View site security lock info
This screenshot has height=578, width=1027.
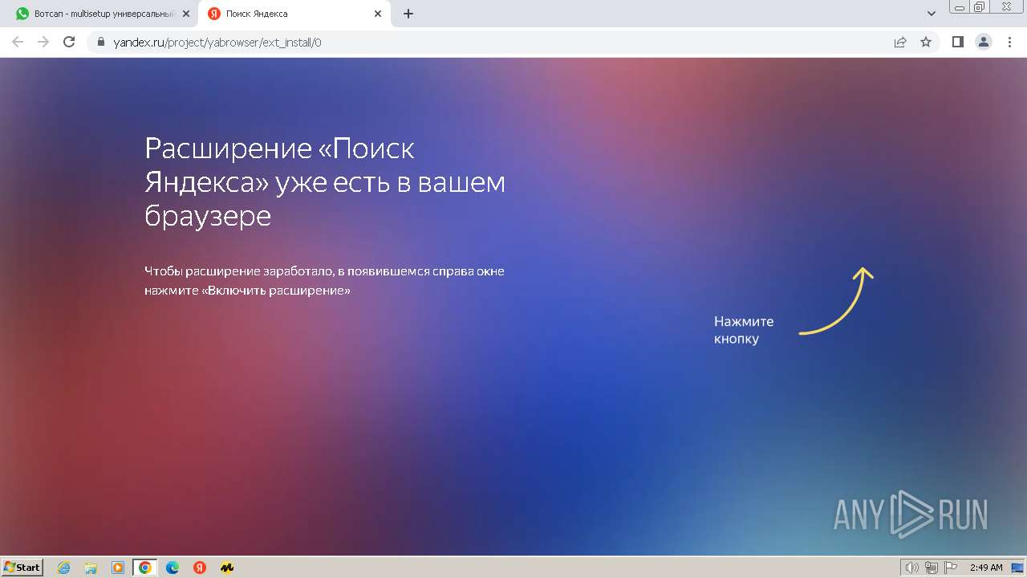click(101, 42)
